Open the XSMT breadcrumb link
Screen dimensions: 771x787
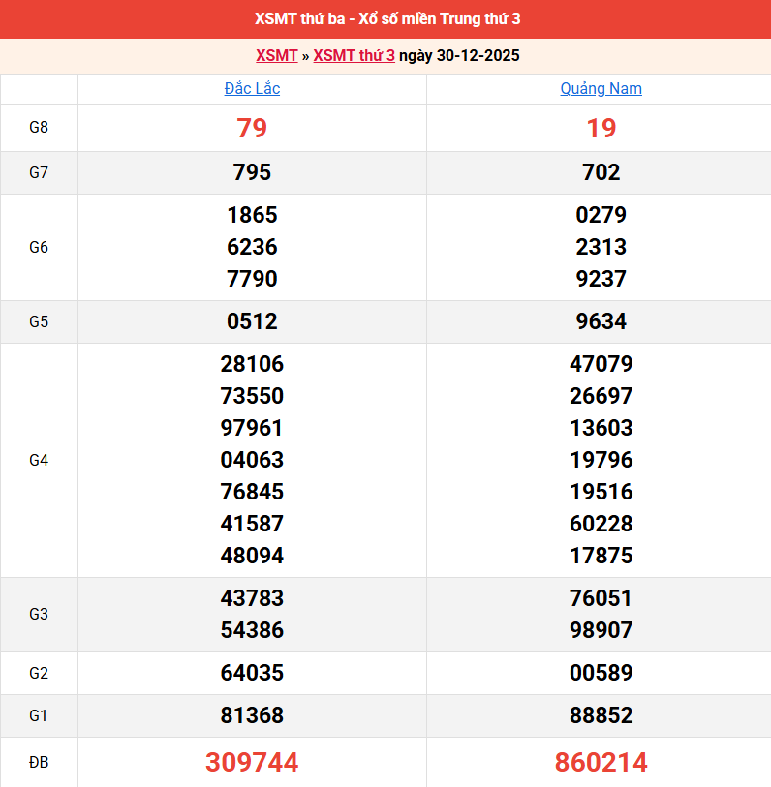(x=276, y=55)
